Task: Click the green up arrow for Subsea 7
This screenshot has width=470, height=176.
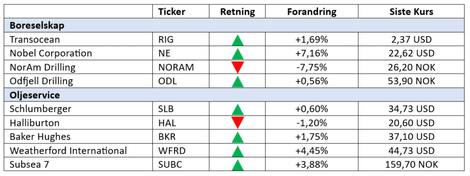Action: click(x=237, y=165)
